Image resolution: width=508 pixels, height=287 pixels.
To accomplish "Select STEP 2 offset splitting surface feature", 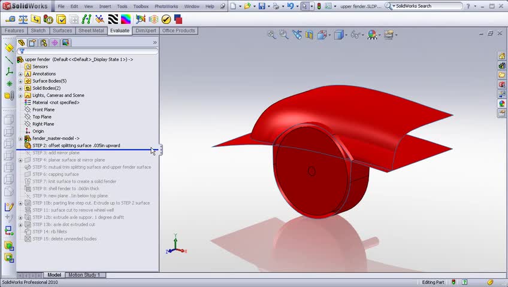I will (x=76, y=146).
